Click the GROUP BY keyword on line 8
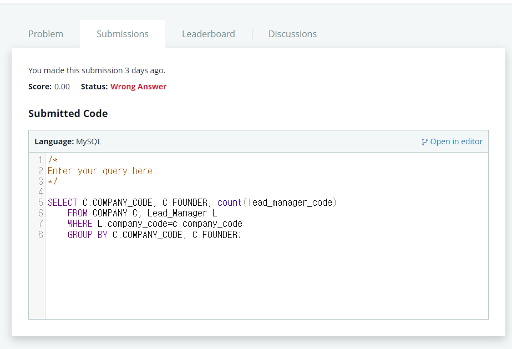 point(88,234)
